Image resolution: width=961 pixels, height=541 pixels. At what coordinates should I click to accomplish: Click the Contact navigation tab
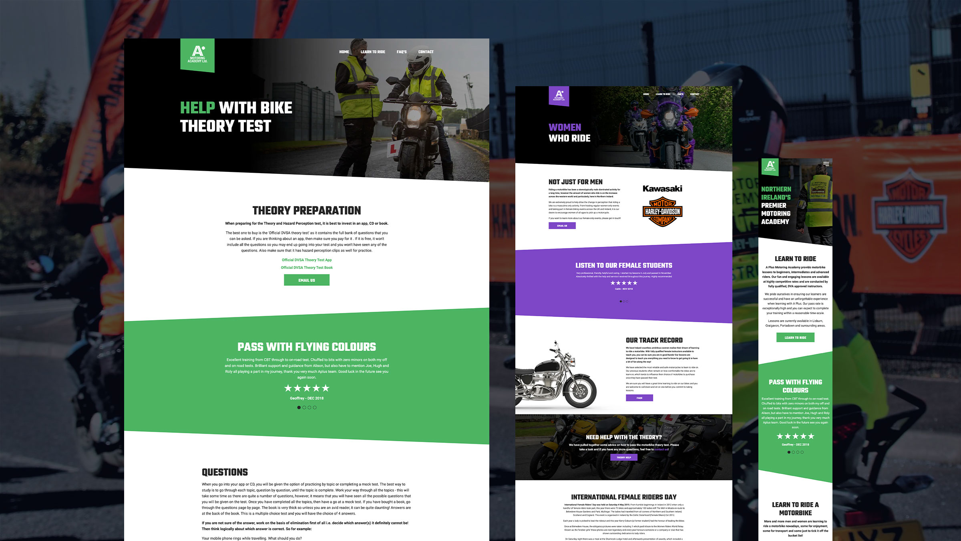coord(425,52)
